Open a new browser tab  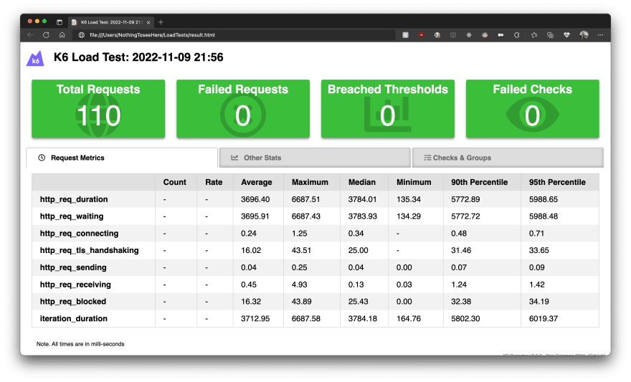click(x=161, y=22)
